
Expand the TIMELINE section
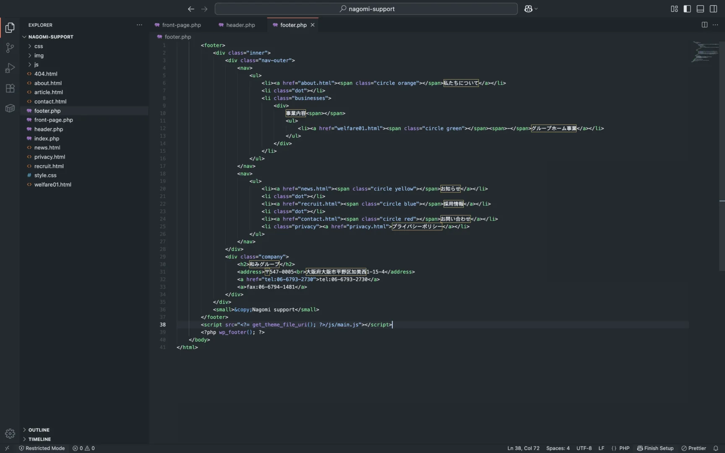click(39, 439)
